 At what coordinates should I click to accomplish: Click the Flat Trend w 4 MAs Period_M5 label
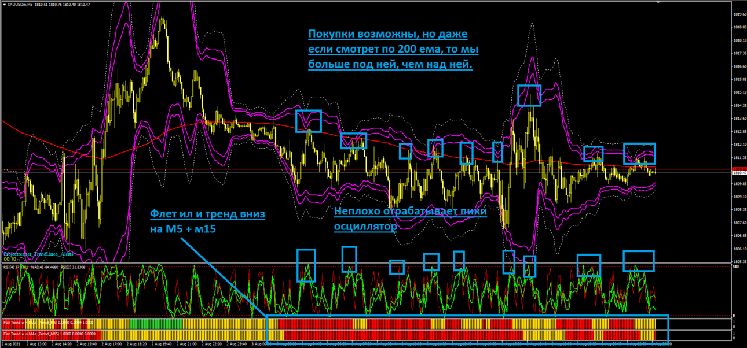click(48, 323)
